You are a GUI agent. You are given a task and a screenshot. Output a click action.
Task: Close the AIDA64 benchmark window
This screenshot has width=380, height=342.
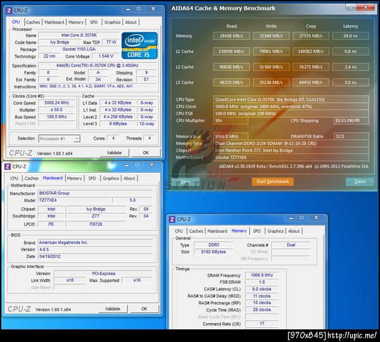click(x=365, y=8)
